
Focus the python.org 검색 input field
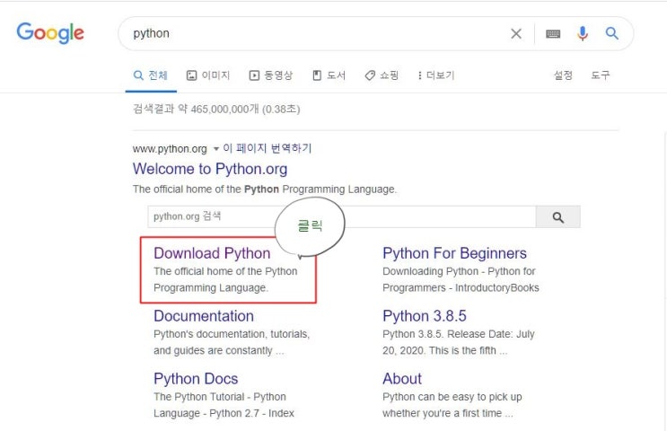click(x=342, y=217)
